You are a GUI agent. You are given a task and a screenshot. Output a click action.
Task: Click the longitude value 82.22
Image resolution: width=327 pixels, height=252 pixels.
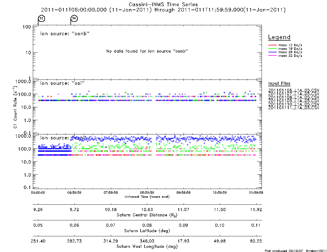tap(256, 241)
